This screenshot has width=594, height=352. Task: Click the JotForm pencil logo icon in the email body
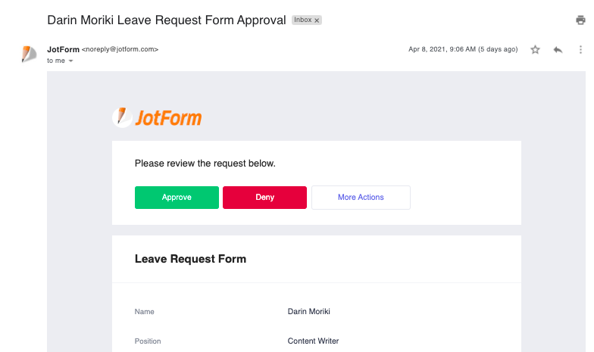click(121, 117)
